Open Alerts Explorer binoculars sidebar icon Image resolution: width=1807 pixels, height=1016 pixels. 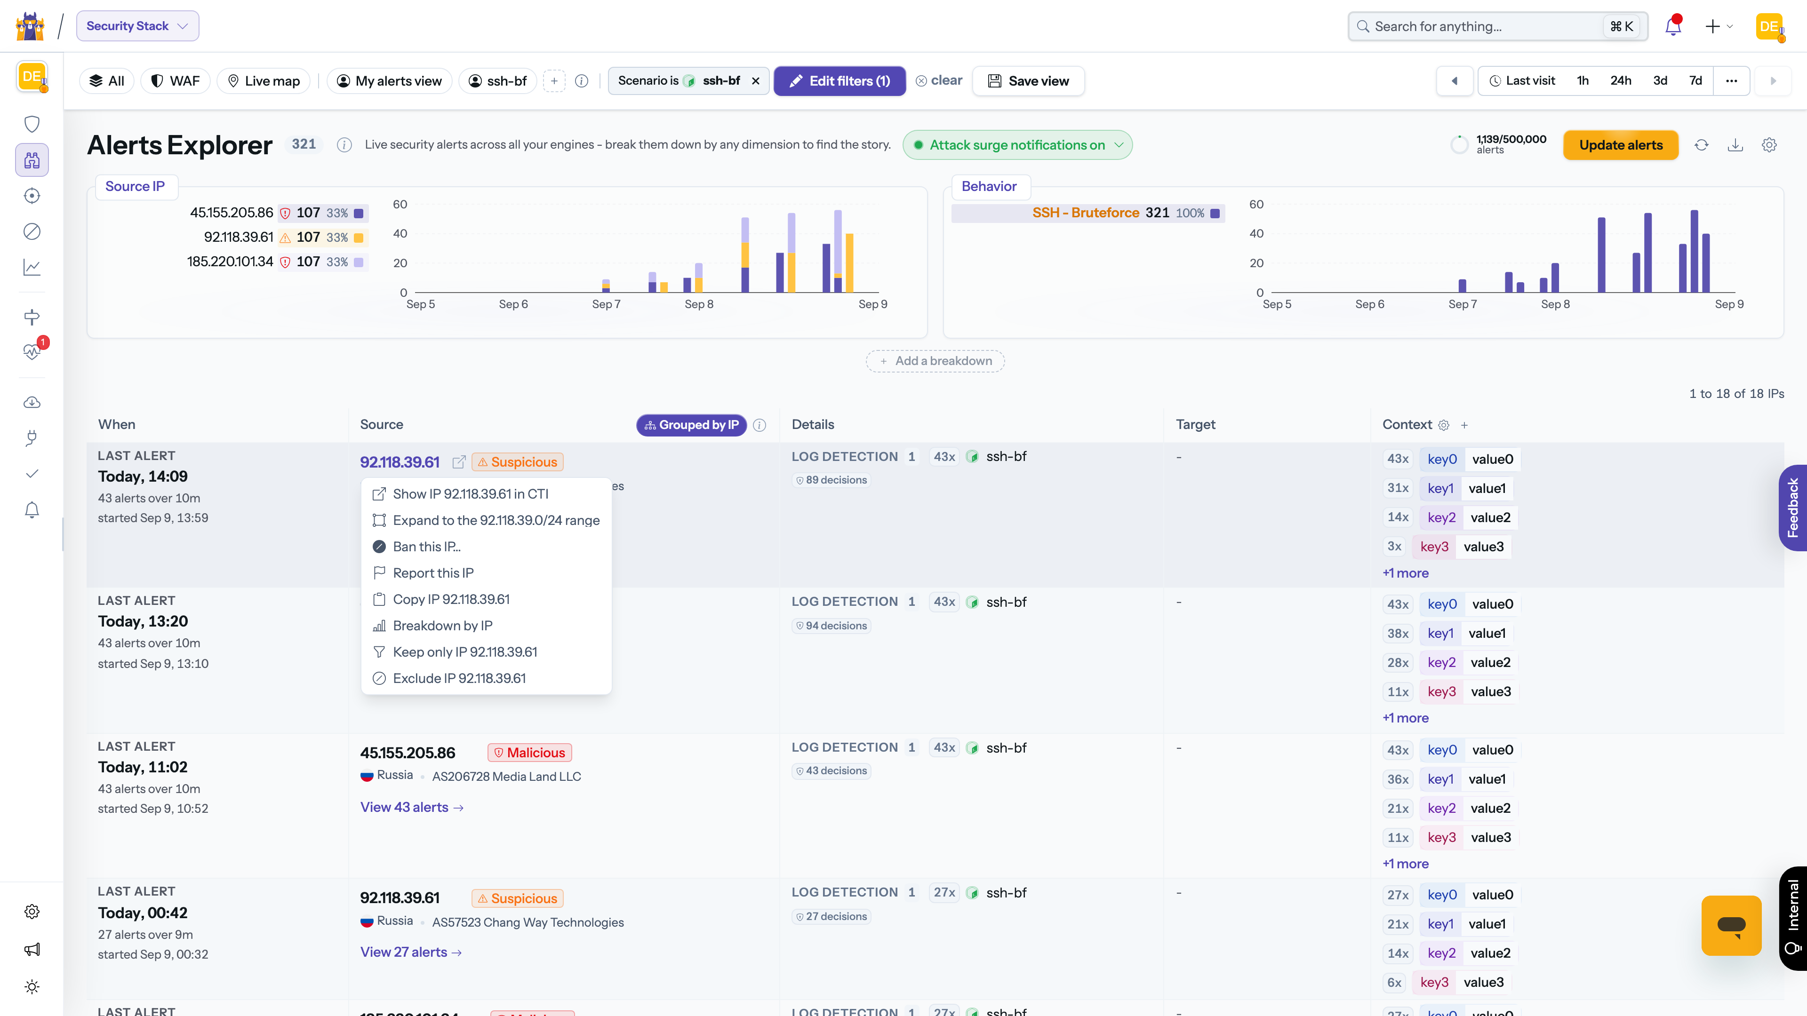[32, 160]
